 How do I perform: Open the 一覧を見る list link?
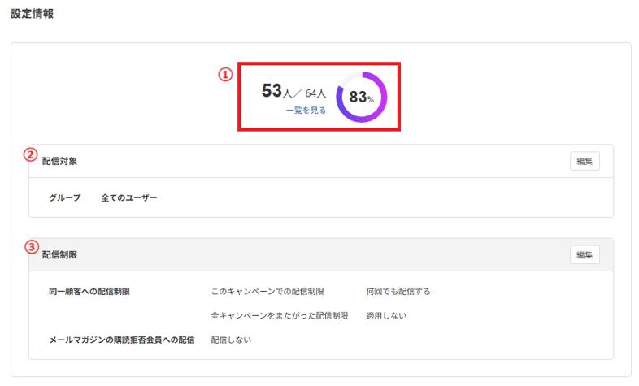click(x=306, y=111)
